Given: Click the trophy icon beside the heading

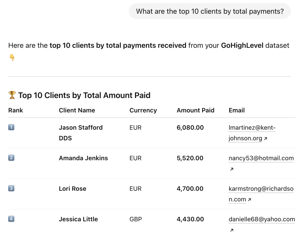Looking at the screenshot, I should (x=12, y=95).
